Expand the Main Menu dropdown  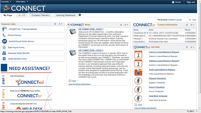[22, 2]
